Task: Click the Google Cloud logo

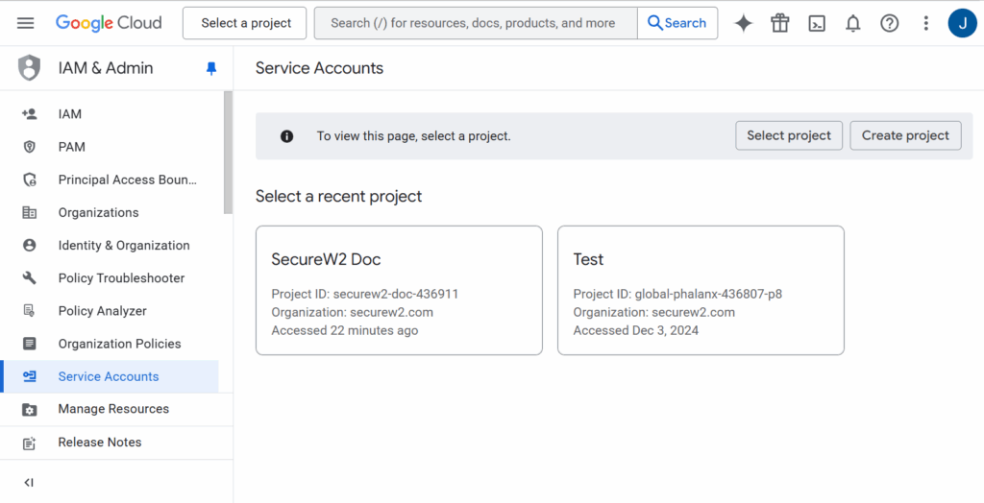Action: click(x=109, y=23)
